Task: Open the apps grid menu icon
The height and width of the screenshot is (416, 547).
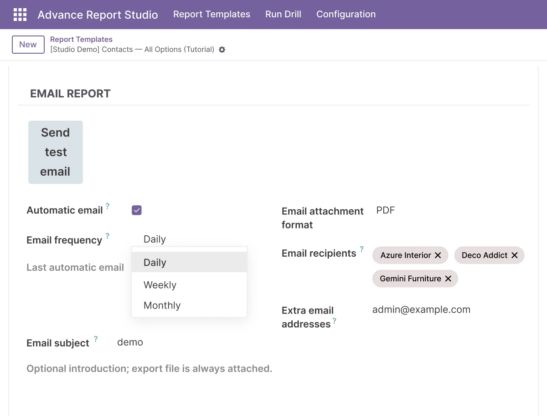Action: point(20,15)
